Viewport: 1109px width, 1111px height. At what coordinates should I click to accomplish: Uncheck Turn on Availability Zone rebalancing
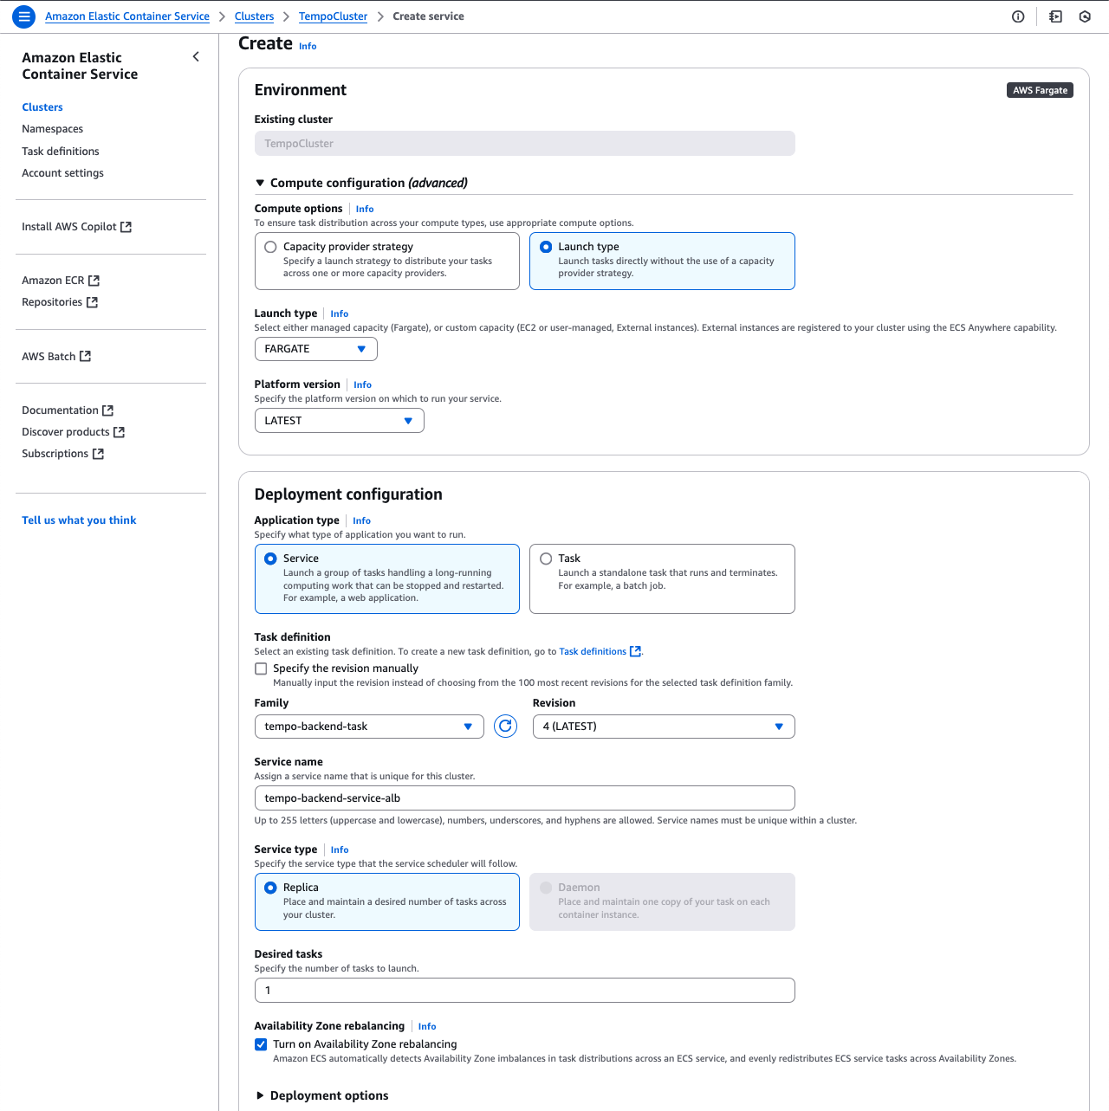[x=261, y=1044]
